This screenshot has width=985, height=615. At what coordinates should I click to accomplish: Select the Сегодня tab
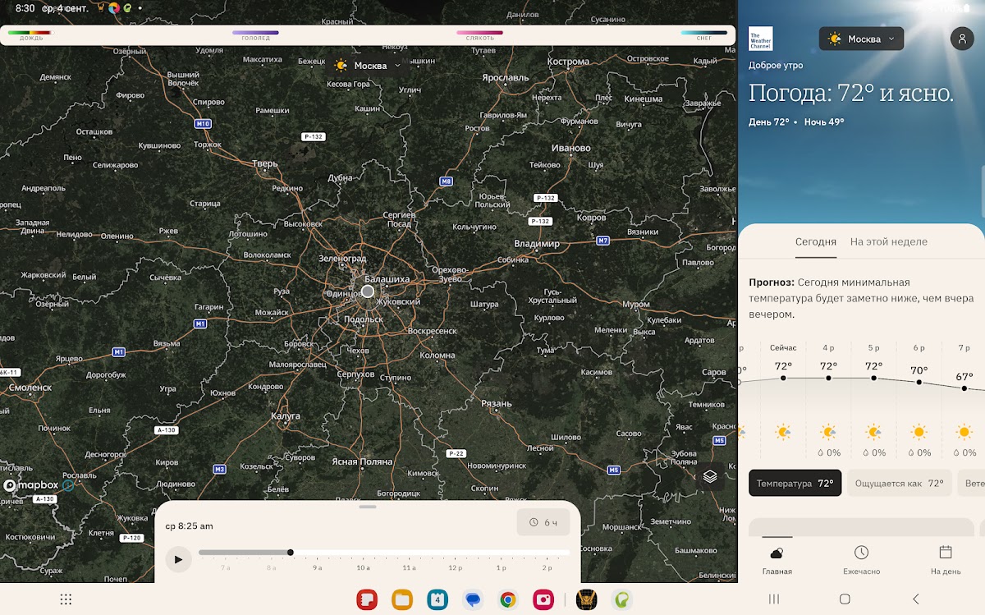tap(815, 241)
